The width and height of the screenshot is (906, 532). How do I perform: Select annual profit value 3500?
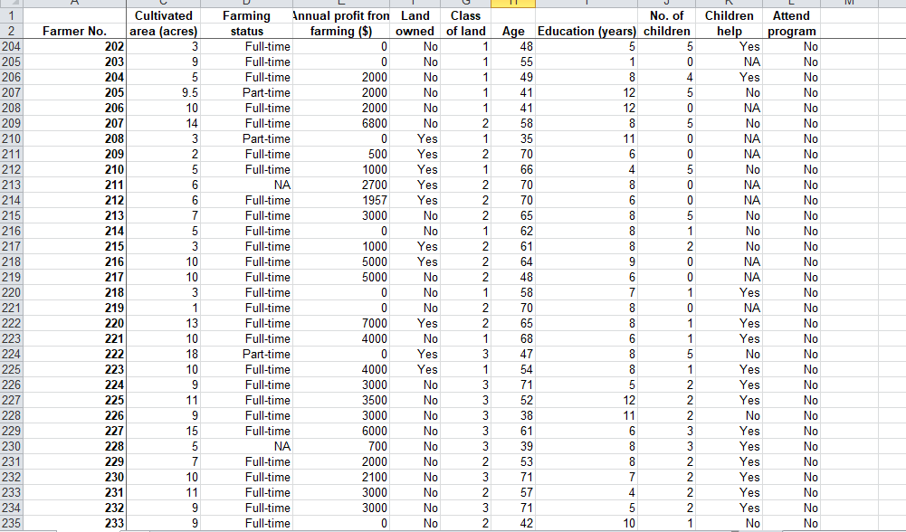[341, 400]
